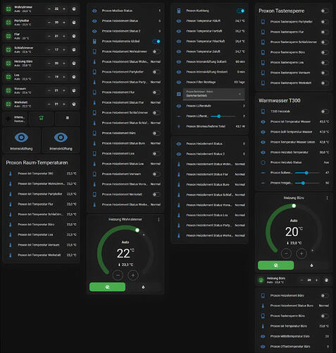Adjust the Proxon Lüfterstufe slider
Image resolution: width=336 pixels, height=353 pixels.
click(x=223, y=116)
